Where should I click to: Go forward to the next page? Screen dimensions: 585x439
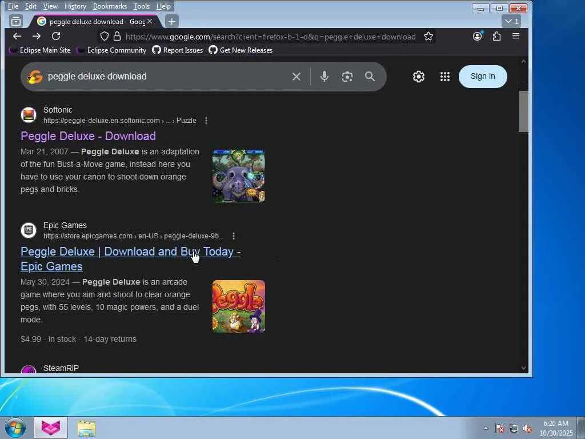(x=36, y=36)
